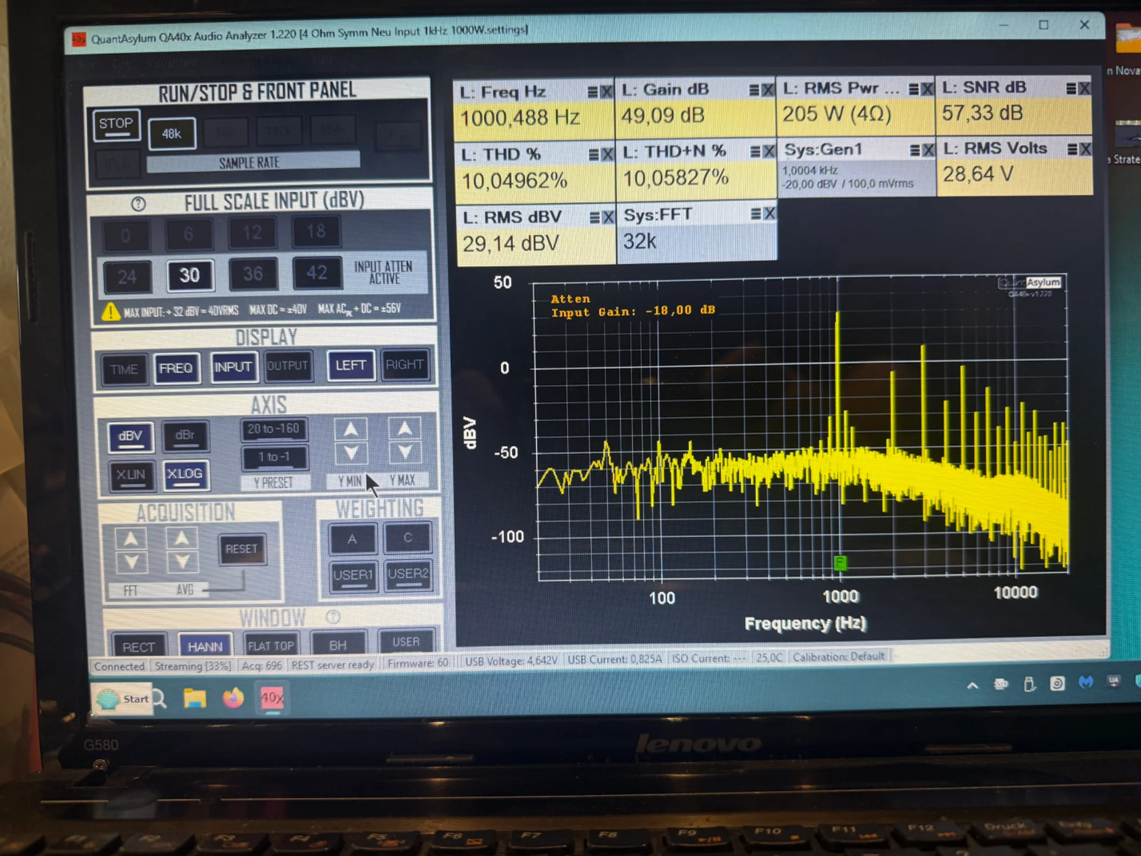
Task: Enable A weighting
Action: pos(353,539)
